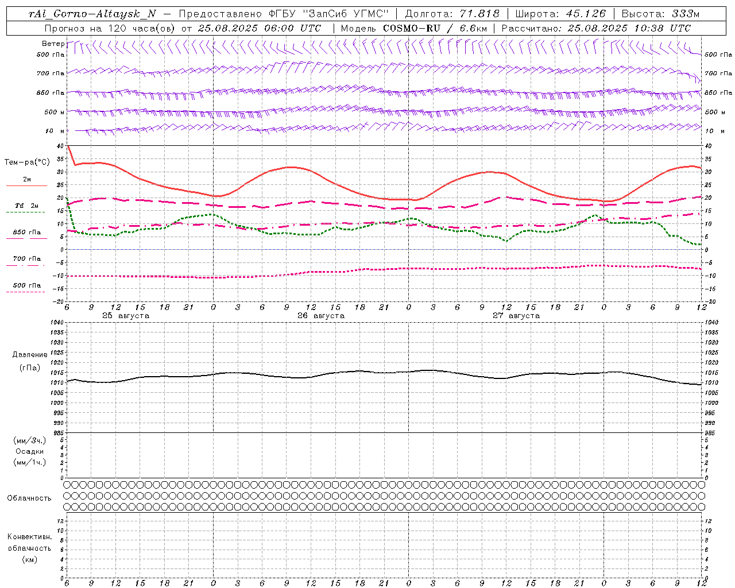Click the Тем-ра(°C) temperature axis title

(27, 163)
